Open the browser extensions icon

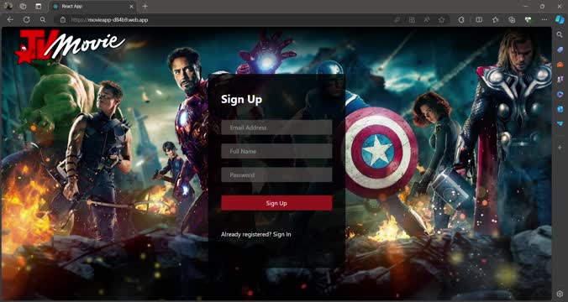[461, 20]
